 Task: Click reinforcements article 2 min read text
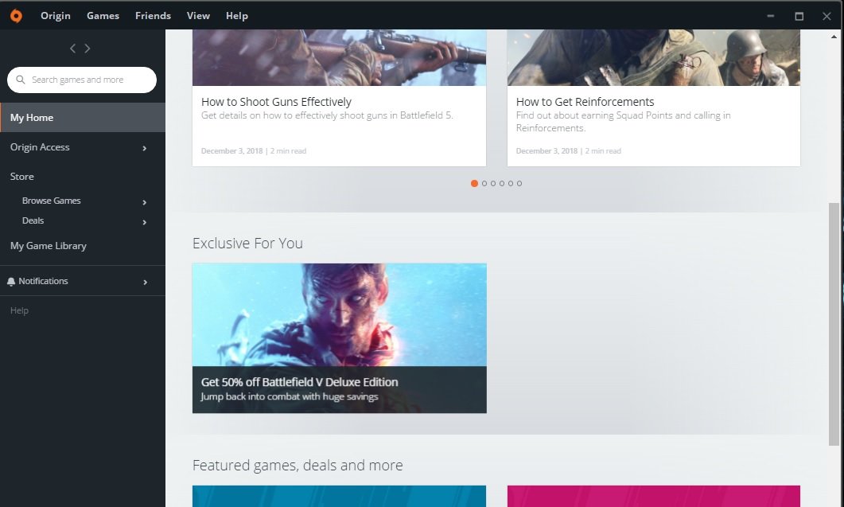tap(603, 151)
